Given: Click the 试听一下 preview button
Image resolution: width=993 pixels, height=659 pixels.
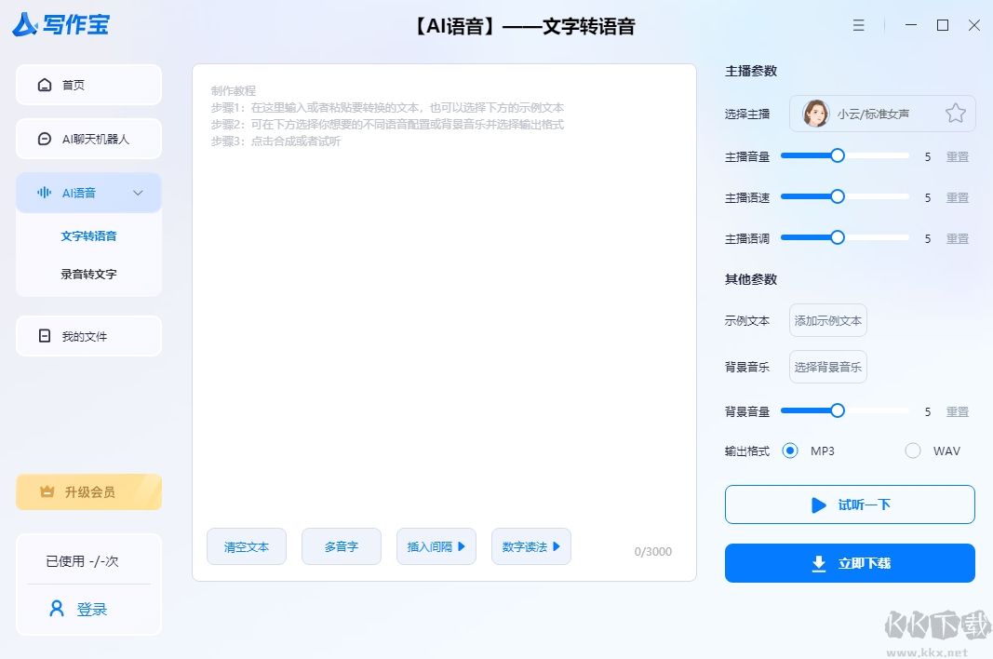Looking at the screenshot, I should [x=849, y=504].
